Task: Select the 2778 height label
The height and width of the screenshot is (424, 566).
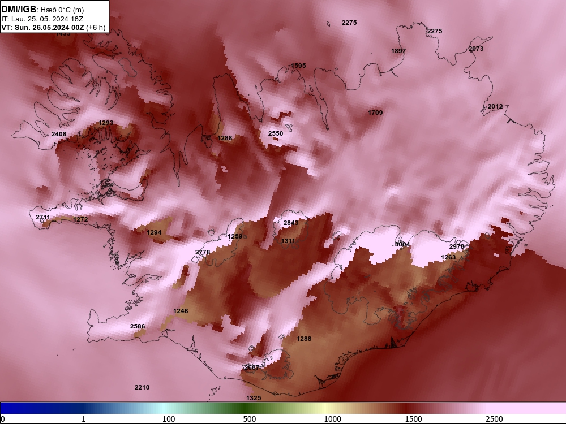Action: point(203,252)
